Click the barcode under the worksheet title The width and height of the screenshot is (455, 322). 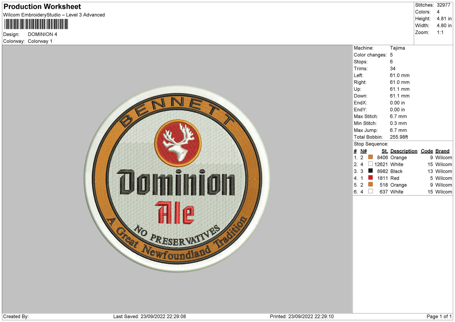(36, 24)
